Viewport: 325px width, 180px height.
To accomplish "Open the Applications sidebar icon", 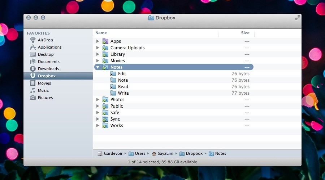I will pyautogui.click(x=33, y=47).
